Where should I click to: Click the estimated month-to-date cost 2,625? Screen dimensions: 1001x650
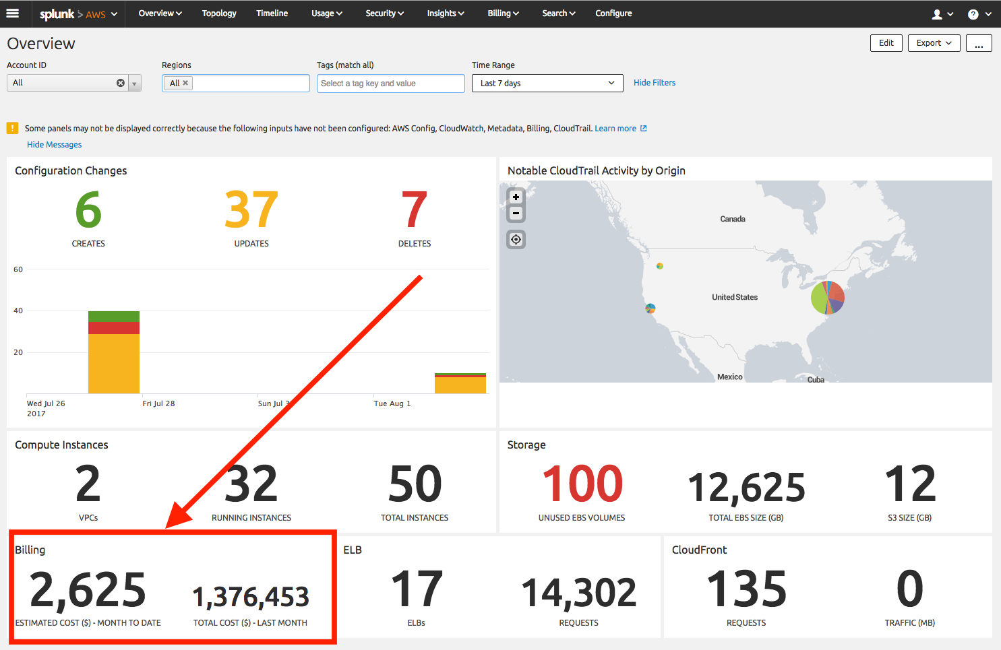point(88,590)
